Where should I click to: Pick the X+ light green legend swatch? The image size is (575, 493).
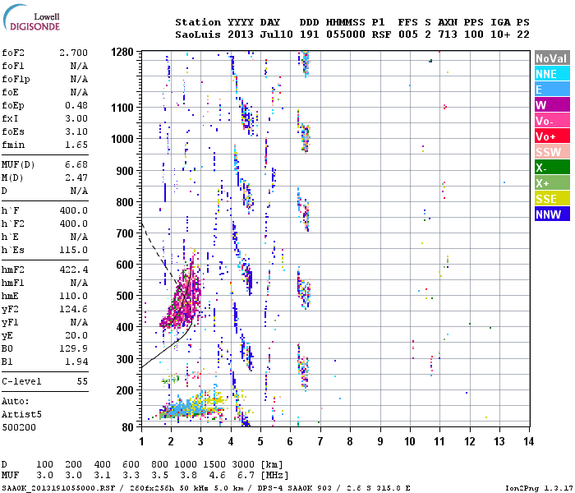point(552,183)
